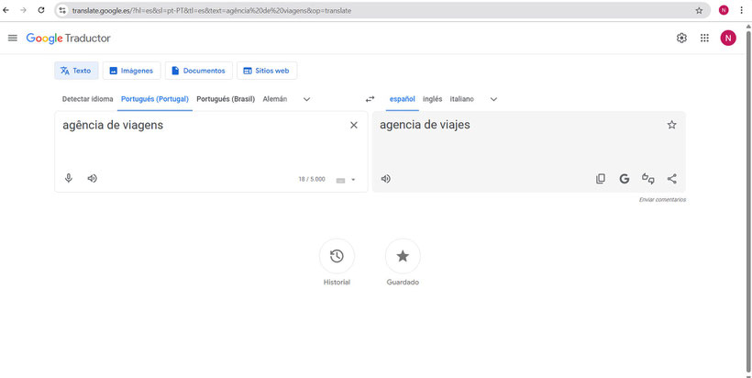Select Alemán as source language
Image resolution: width=752 pixels, height=378 pixels.
[275, 99]
